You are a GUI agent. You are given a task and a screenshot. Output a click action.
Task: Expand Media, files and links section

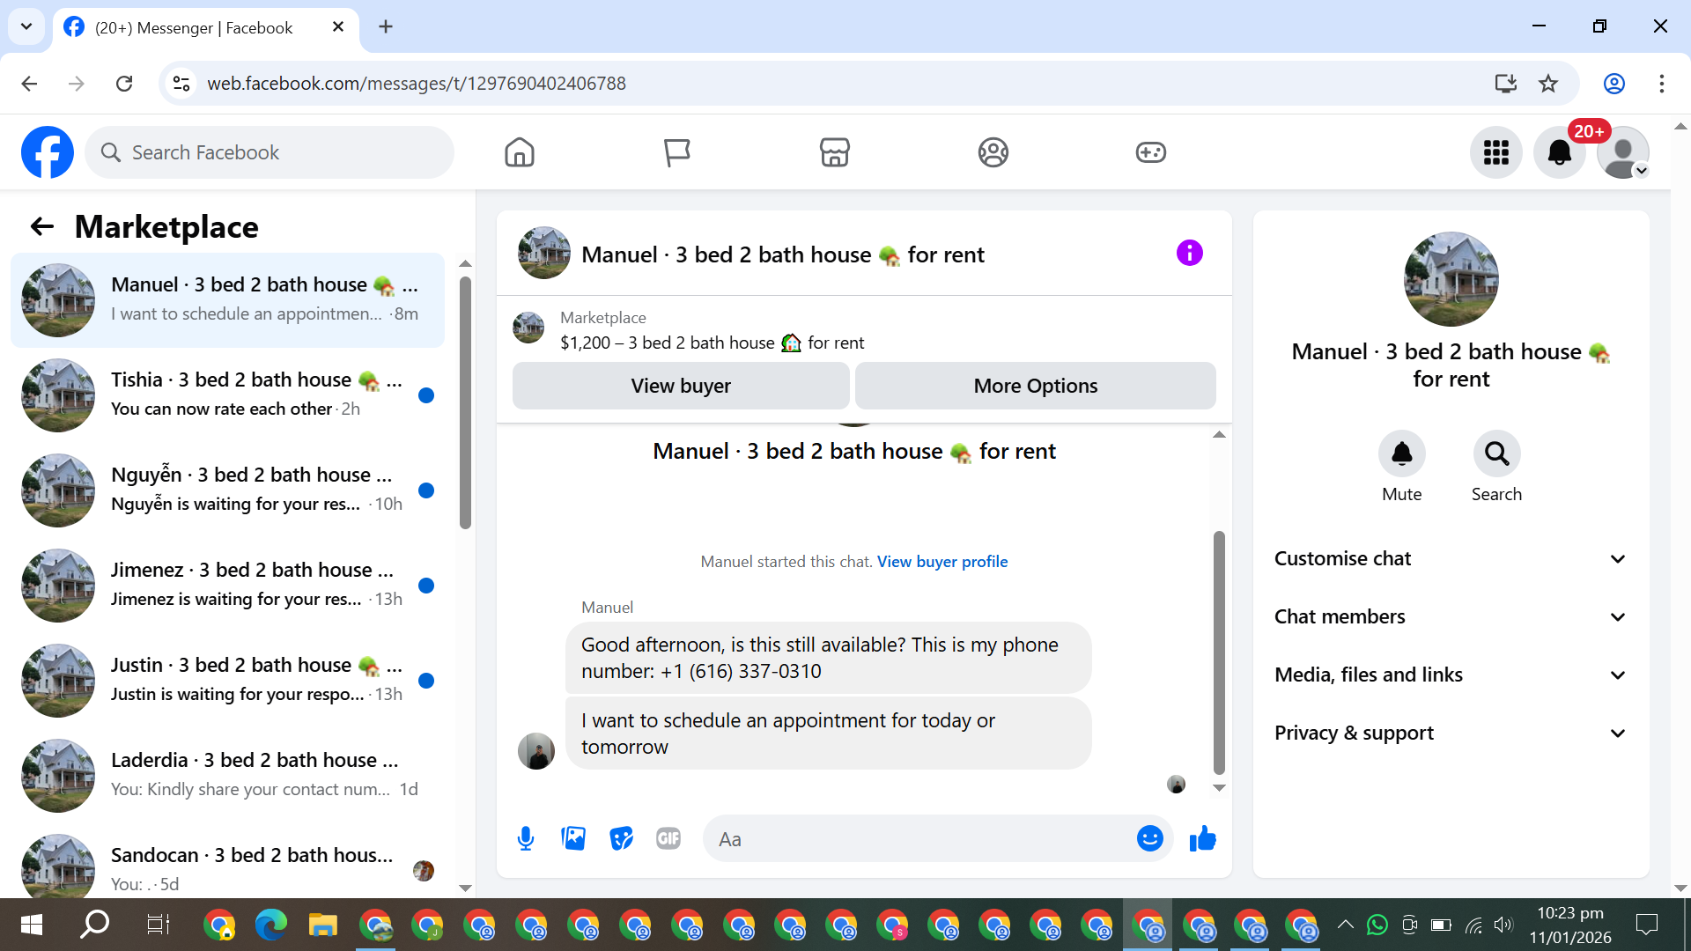pyautogui.click(x=1451, y=675)
